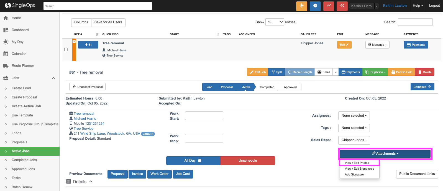
Task: Open the red history icon in header
Action: point(342,6)
